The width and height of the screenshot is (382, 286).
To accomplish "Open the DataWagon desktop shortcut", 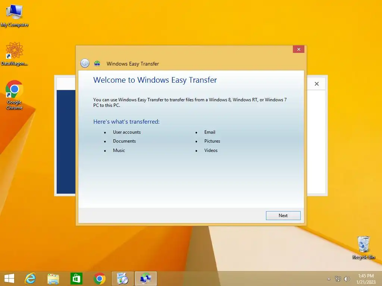I will point(15,54).
